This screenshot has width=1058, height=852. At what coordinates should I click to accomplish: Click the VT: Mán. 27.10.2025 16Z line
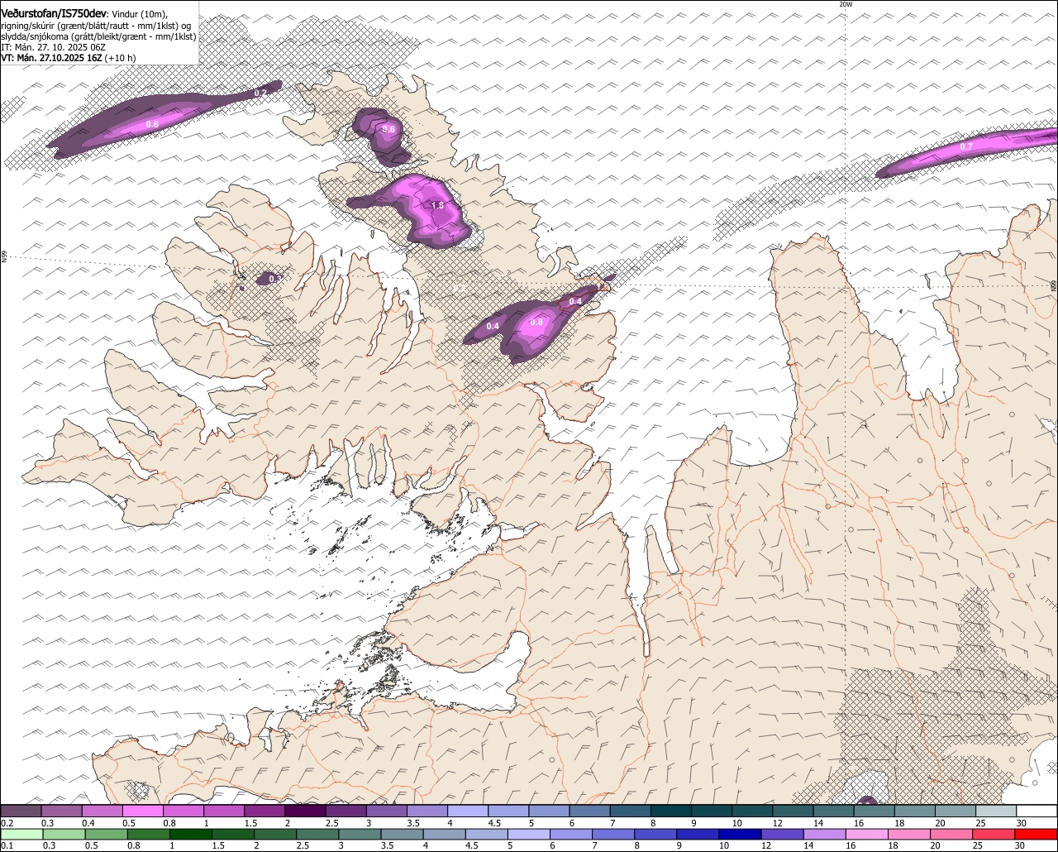(x=68, y=58)
